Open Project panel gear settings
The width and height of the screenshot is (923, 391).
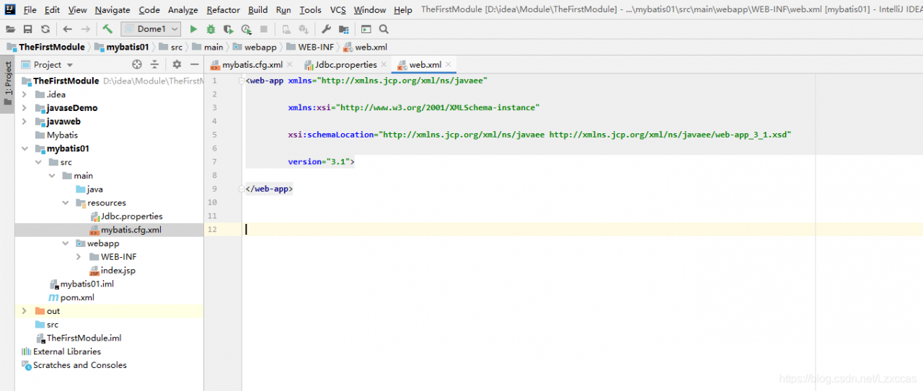[x=177, y=64]
